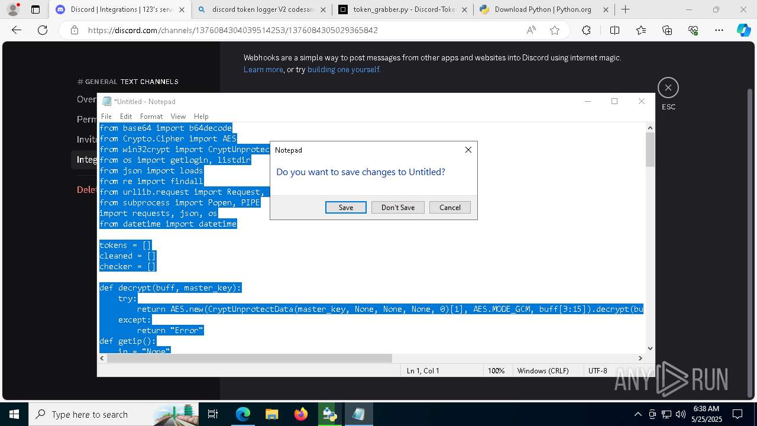The width and height of the screenshot is (757, 426).
Task: Cancel the Notepad save prompt
Action: [450, 207]
